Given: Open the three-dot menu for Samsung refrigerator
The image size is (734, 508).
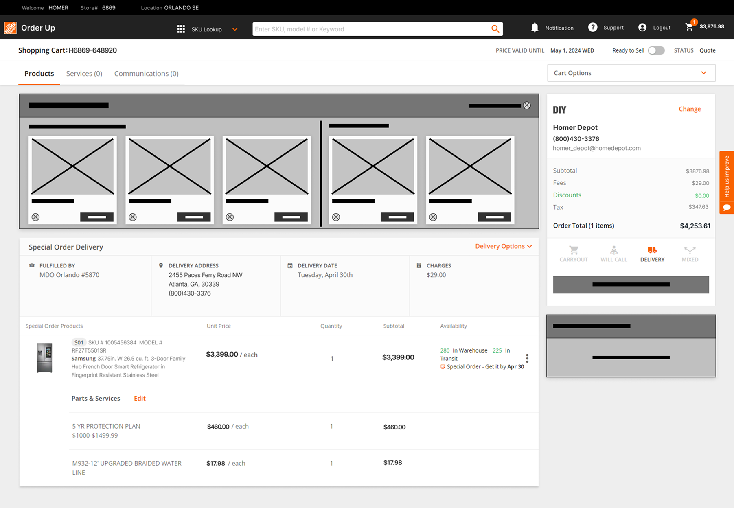Looking at the screenshot, I should pyautogui.click(x=527, y=358).
